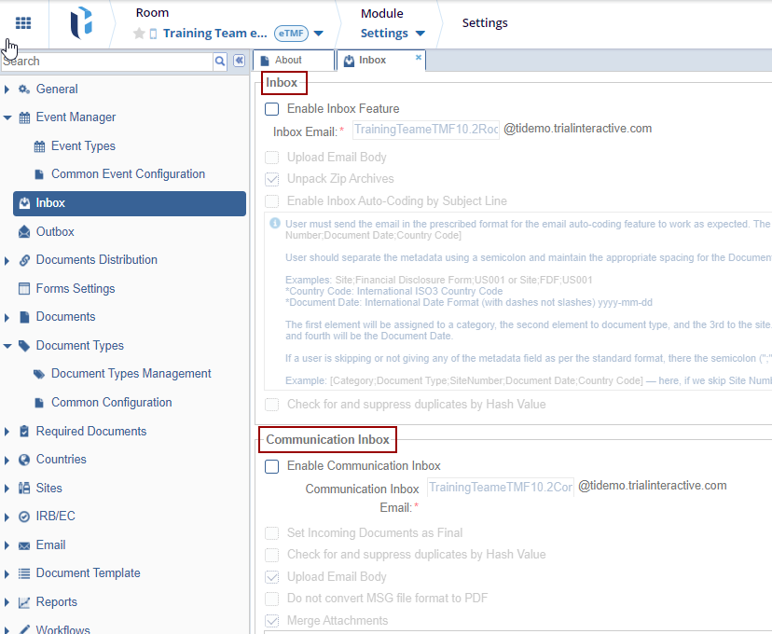This screenshot has height=634, width=772.
Task: Open Outbox settings in sidebar
Action: (54, 231)
